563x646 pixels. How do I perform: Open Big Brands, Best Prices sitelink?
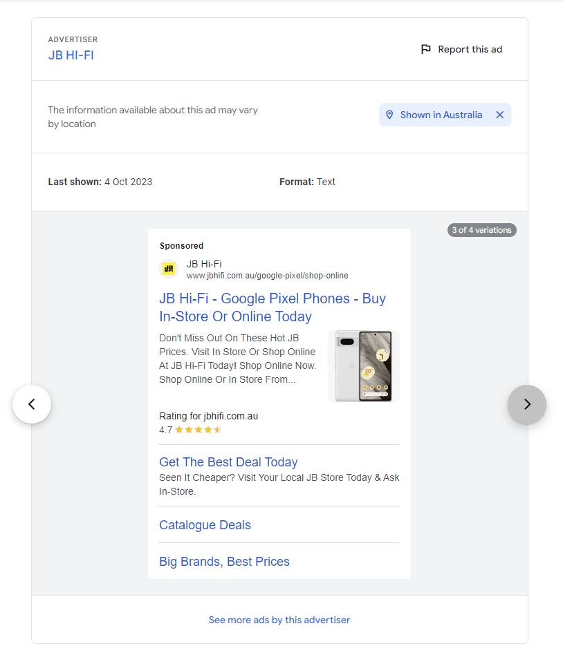coord(224,562)
